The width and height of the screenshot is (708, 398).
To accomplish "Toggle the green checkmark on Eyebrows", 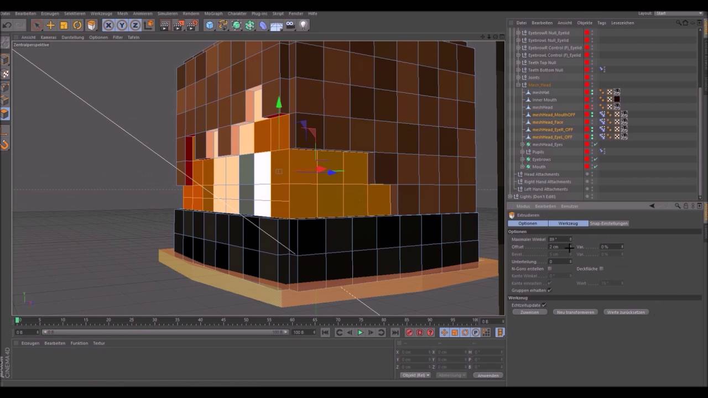I will tap(596, 159).
